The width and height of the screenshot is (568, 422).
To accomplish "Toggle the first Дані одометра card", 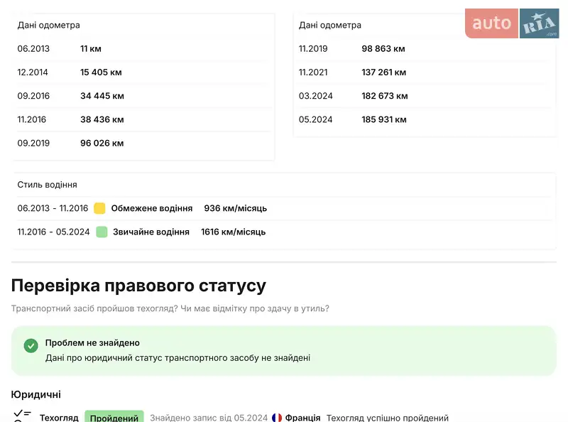I will point(142,84).
